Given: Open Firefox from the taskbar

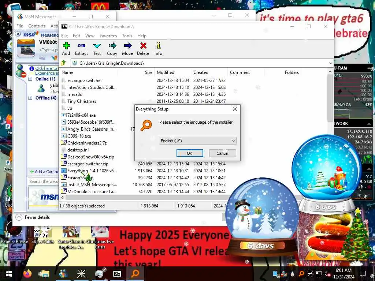Looking at the screenshot, I should click(x=27, y=274).
